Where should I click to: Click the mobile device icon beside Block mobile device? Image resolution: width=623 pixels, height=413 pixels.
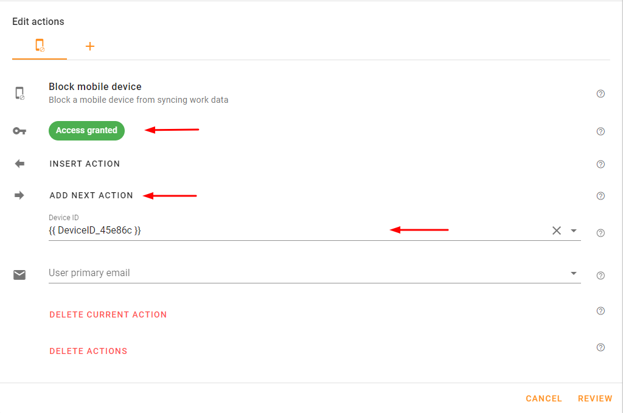[x=19, y=93]
